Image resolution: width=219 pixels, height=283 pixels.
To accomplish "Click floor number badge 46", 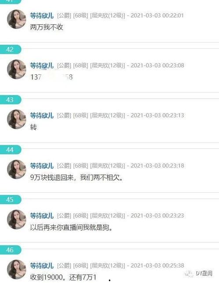I will [11, 250].
